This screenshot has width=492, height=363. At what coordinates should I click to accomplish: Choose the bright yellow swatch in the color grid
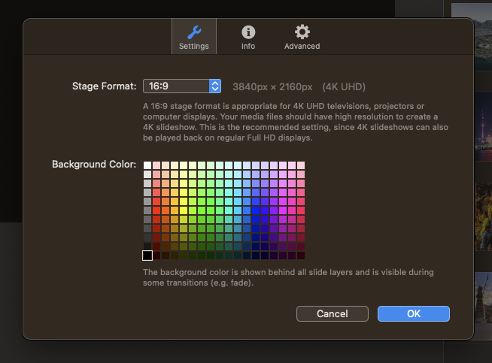click(184, 210)
